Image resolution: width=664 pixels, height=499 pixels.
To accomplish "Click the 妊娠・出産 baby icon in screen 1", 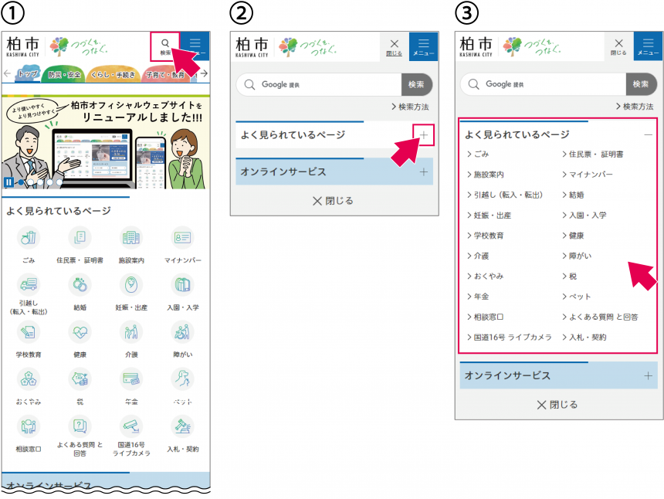I will tap(131, 284).
